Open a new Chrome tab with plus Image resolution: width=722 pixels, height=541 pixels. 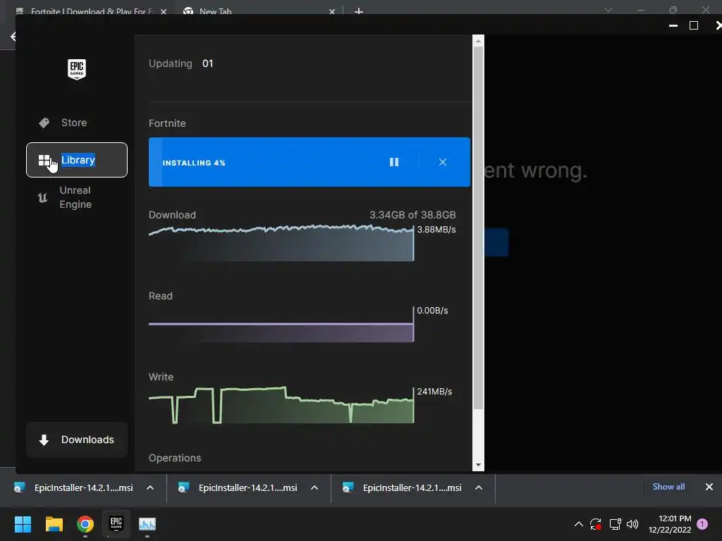pyautogui.click(x=359, y=11)
